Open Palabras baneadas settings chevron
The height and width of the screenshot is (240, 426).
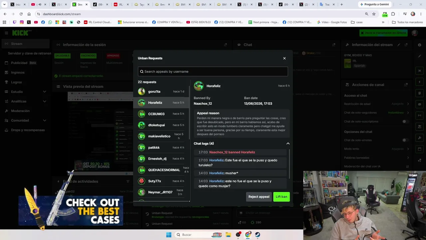tap(408, 157)
